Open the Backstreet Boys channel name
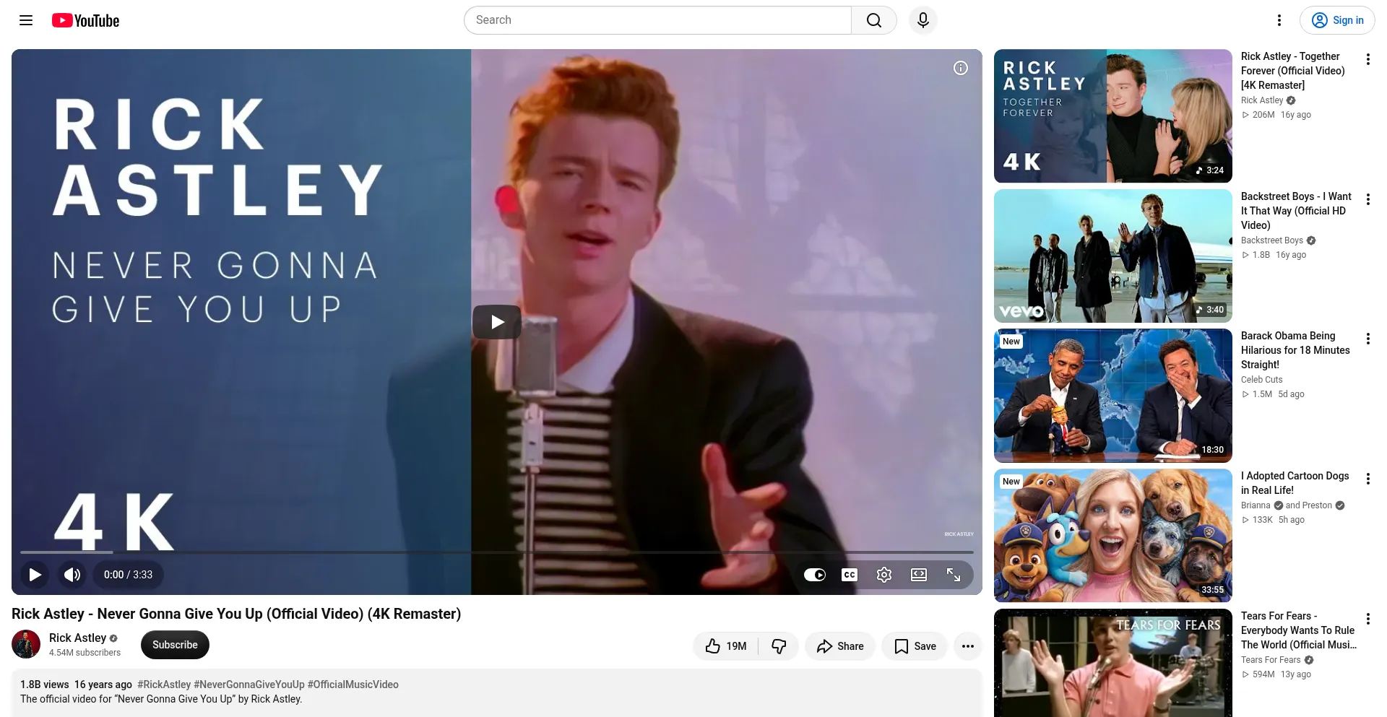Viewport: 1387px width, 717px height. pos(1272,240)
